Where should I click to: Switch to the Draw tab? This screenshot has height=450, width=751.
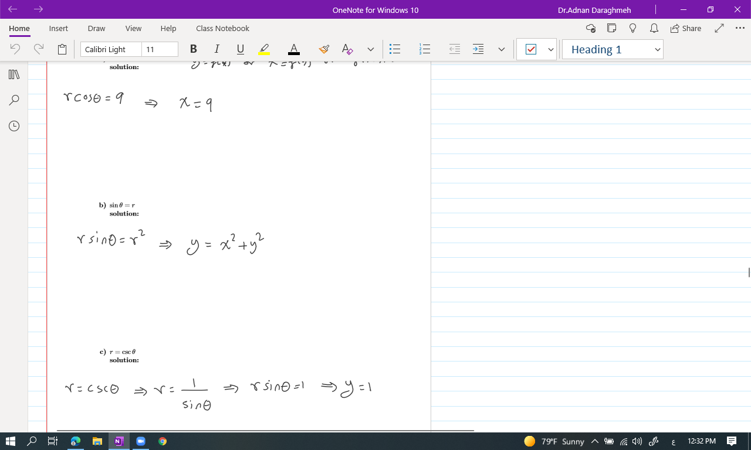(96, 28)
